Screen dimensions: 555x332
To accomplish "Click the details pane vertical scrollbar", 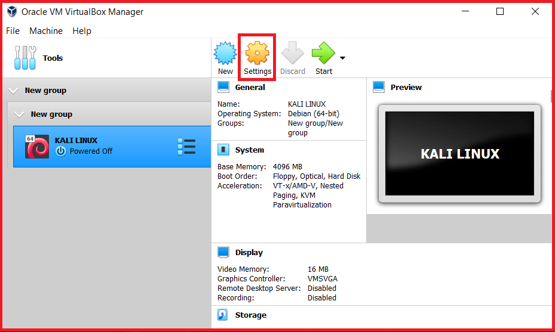I will pyautogui.click(x=552, y=97).
